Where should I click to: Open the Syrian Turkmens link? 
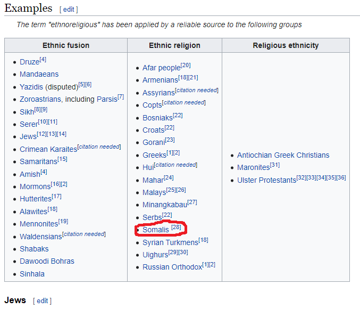tap(170, 242)
